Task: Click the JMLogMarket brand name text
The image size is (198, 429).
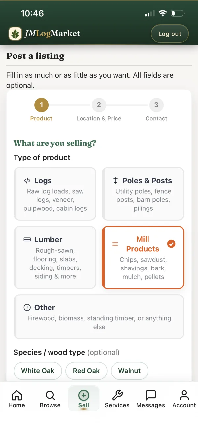Action: [52, 34]
